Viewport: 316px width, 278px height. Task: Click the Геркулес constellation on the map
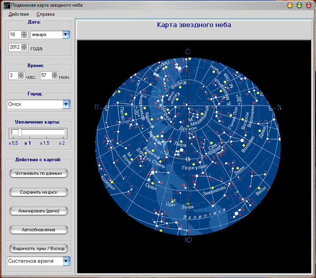195,167
